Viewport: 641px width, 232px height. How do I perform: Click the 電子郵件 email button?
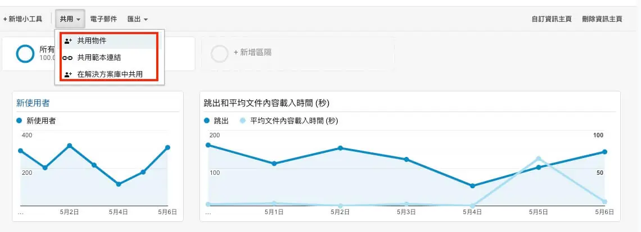pyautogui.click(x=103, y=18)
